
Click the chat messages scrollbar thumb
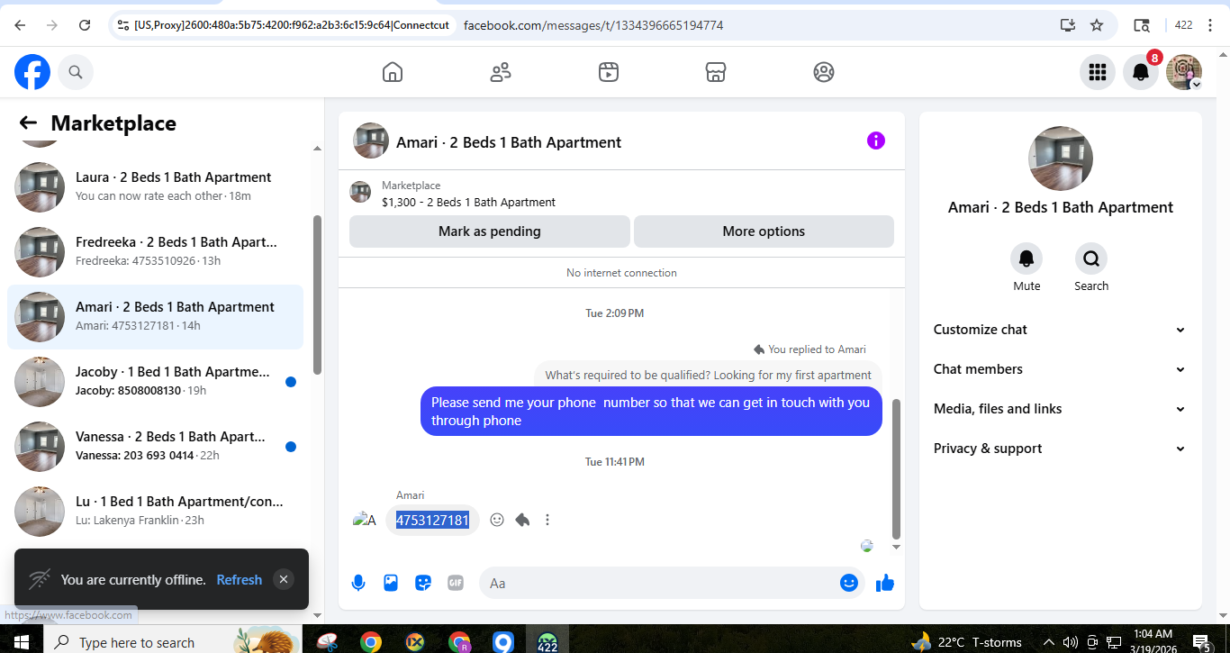point(895,468)
